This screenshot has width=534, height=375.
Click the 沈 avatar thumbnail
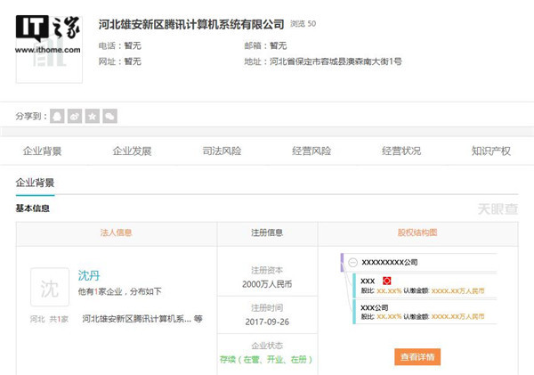click(x=50, y=287)
